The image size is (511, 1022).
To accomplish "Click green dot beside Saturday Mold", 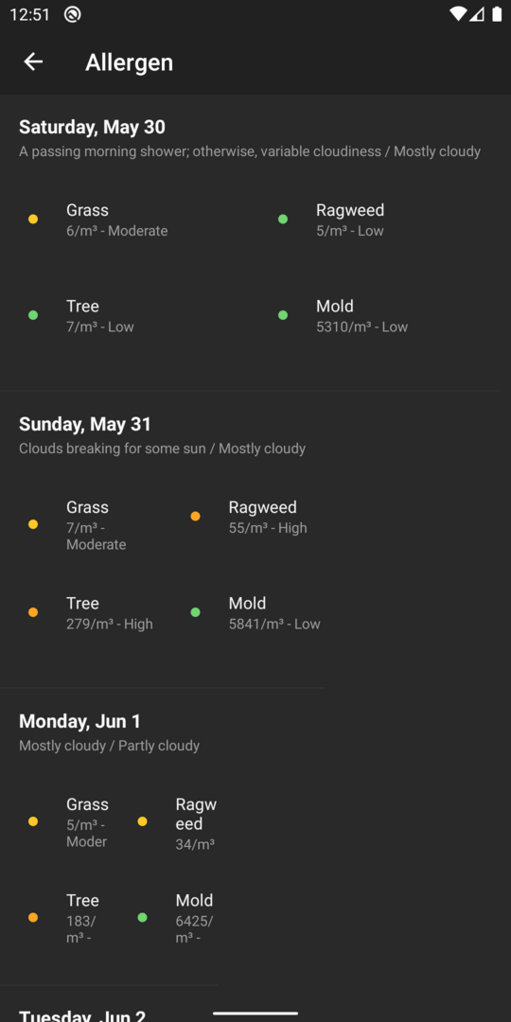I will pyautogui.click(x=283, y=315).
